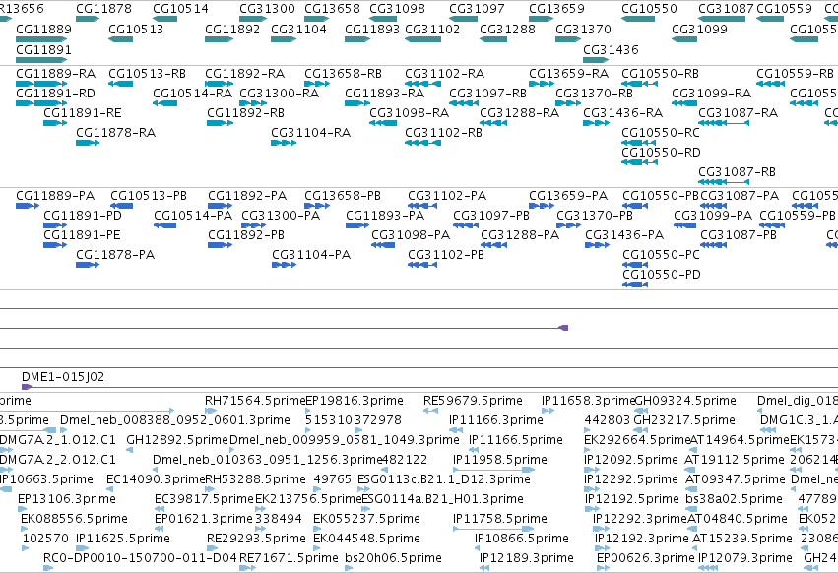This screenshot has height=573, width=838.
Task: Select protein CG10513-PB
Action: click(x=121, y=205)
